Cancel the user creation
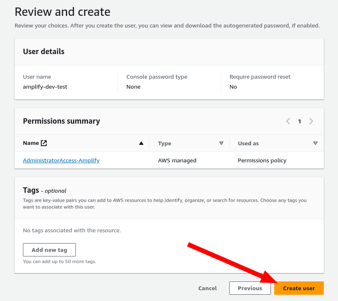This screenshot has width=338, height=301. pos(208,288)
